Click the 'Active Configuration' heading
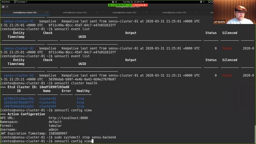The height and width of the screenshot is (144, 256). pos(26,114)
